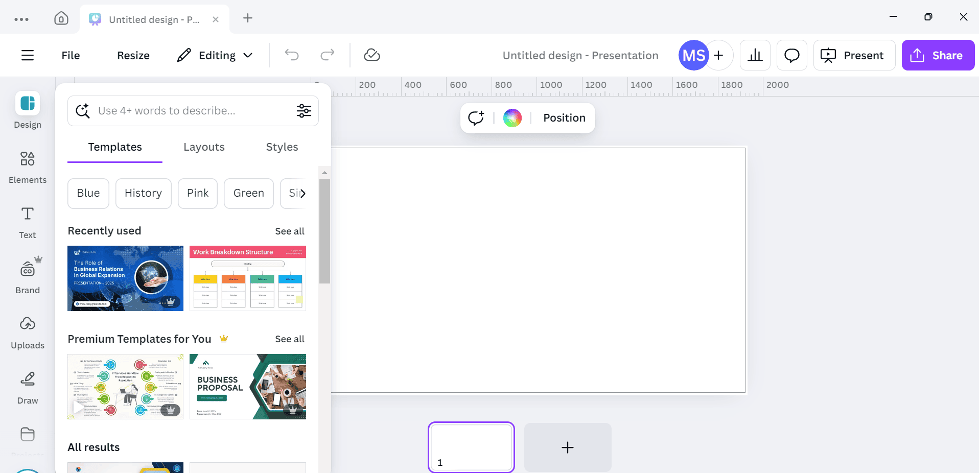The width and height of the screenshot is (979, 473).
Task: Select the Text tool in sidebar
Action: [x=28, y=222]
